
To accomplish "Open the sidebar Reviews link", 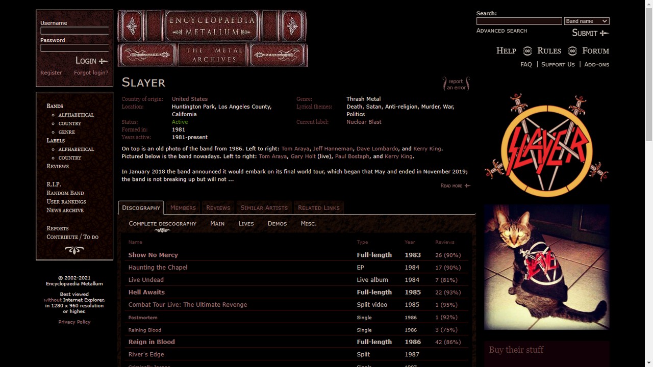I will click(58, 166).
